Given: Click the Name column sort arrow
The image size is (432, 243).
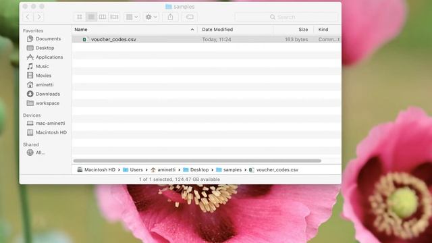Looking at the screenshot, I should pyautogui.click(x=192, y=30).
